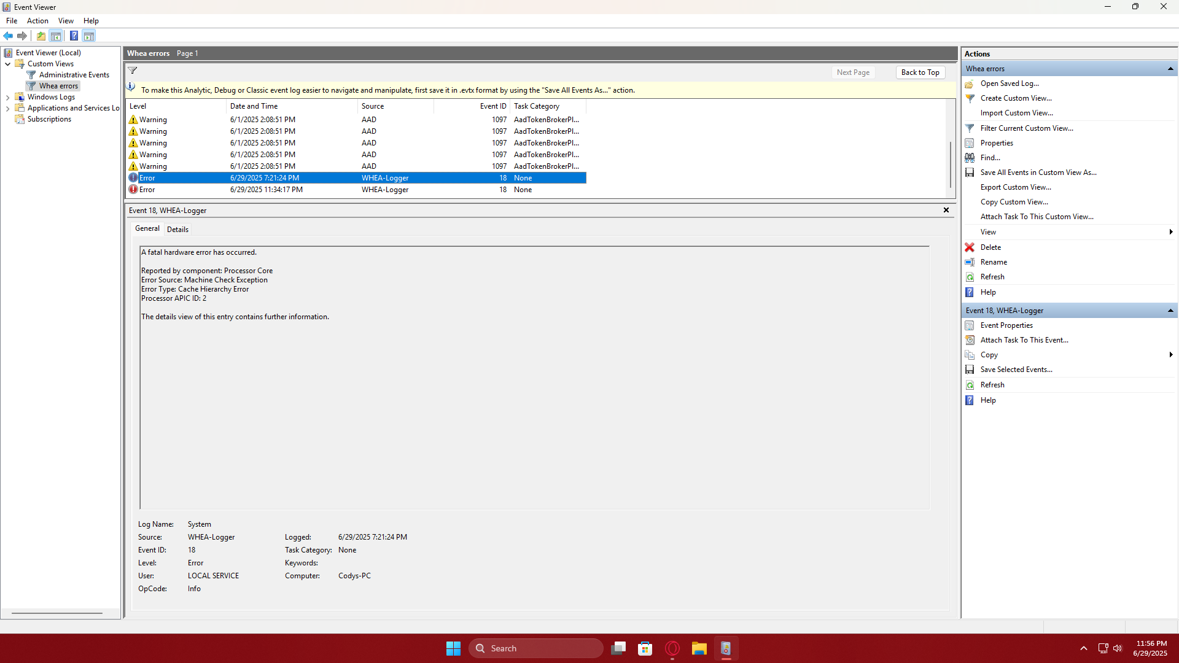Open the Windows Start menu
This screenshot has width=1179, height=663.
pyautogui.click(x=453, y=648)
